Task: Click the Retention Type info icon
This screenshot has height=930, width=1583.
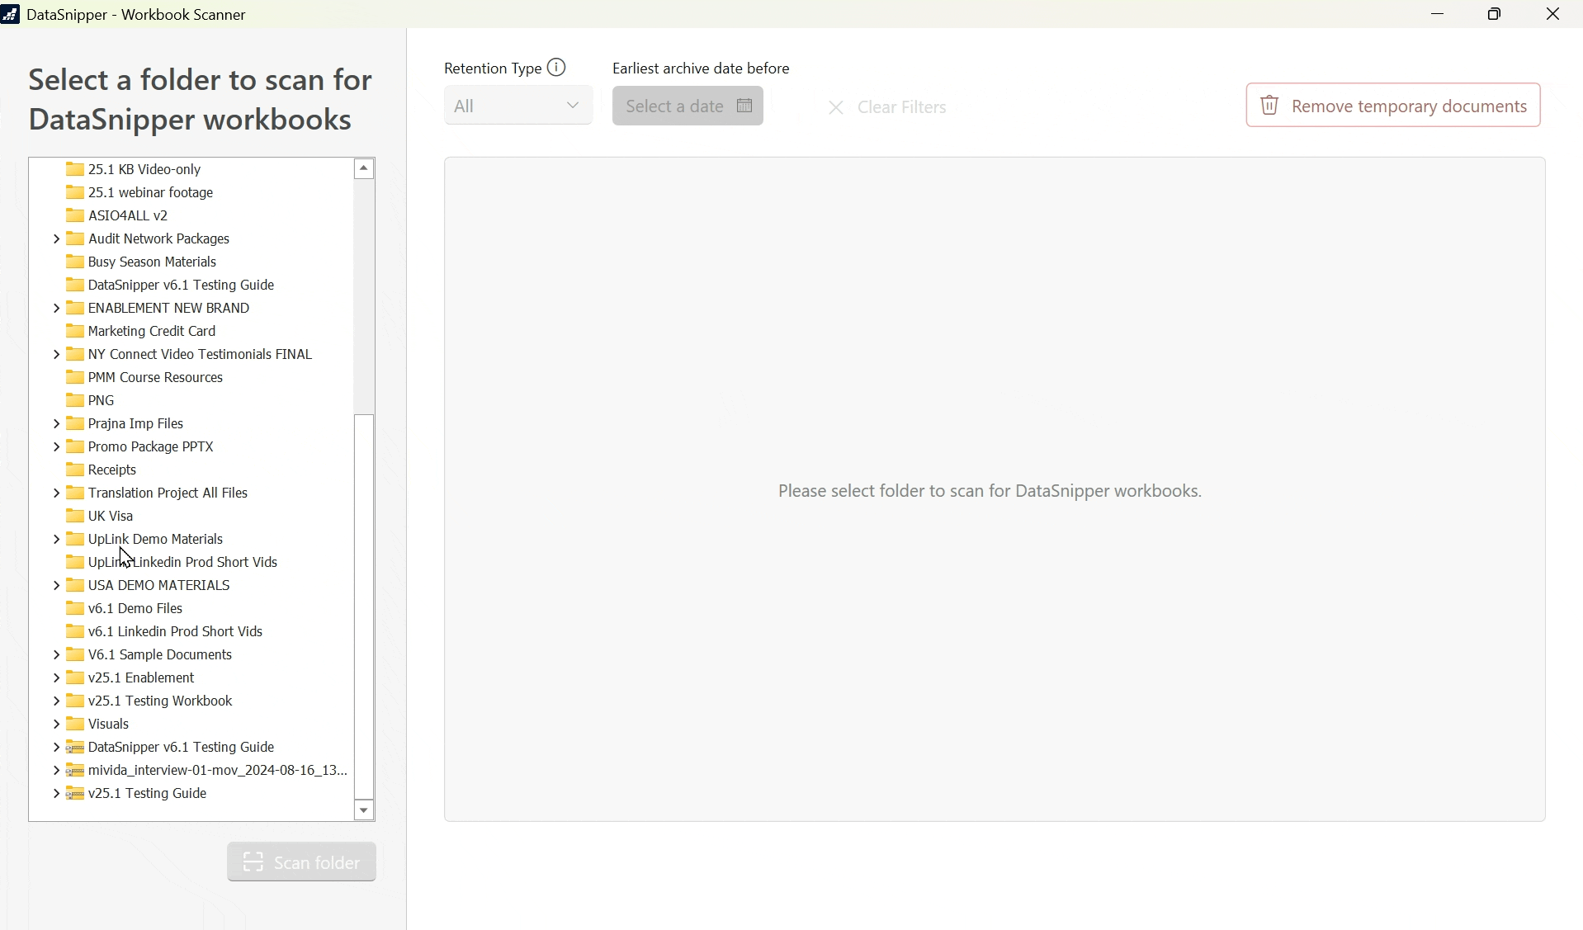Action: 556,68
